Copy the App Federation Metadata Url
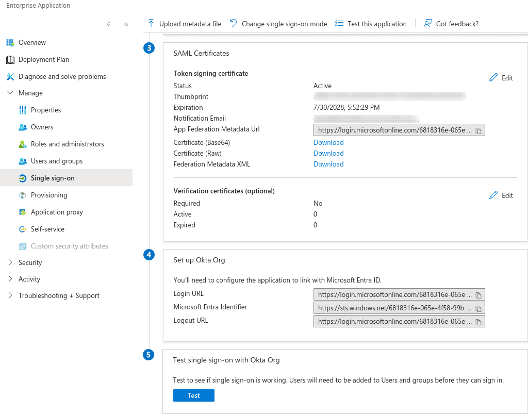Viewport: 528px width, 414px height. [x=478, y=130]
